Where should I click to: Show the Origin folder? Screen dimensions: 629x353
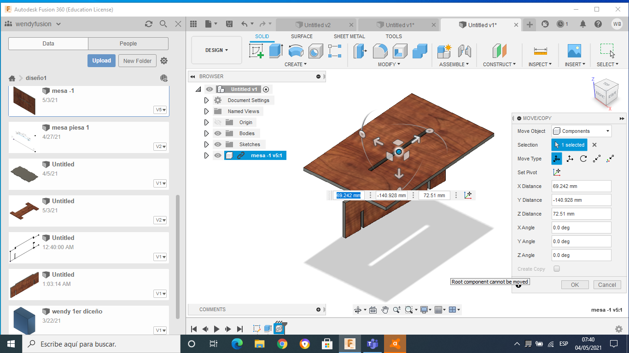point(217,122)
